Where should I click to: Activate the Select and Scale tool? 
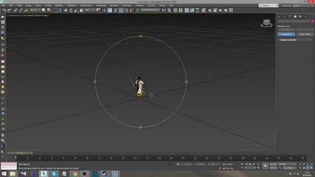click(x=76, y=10)
